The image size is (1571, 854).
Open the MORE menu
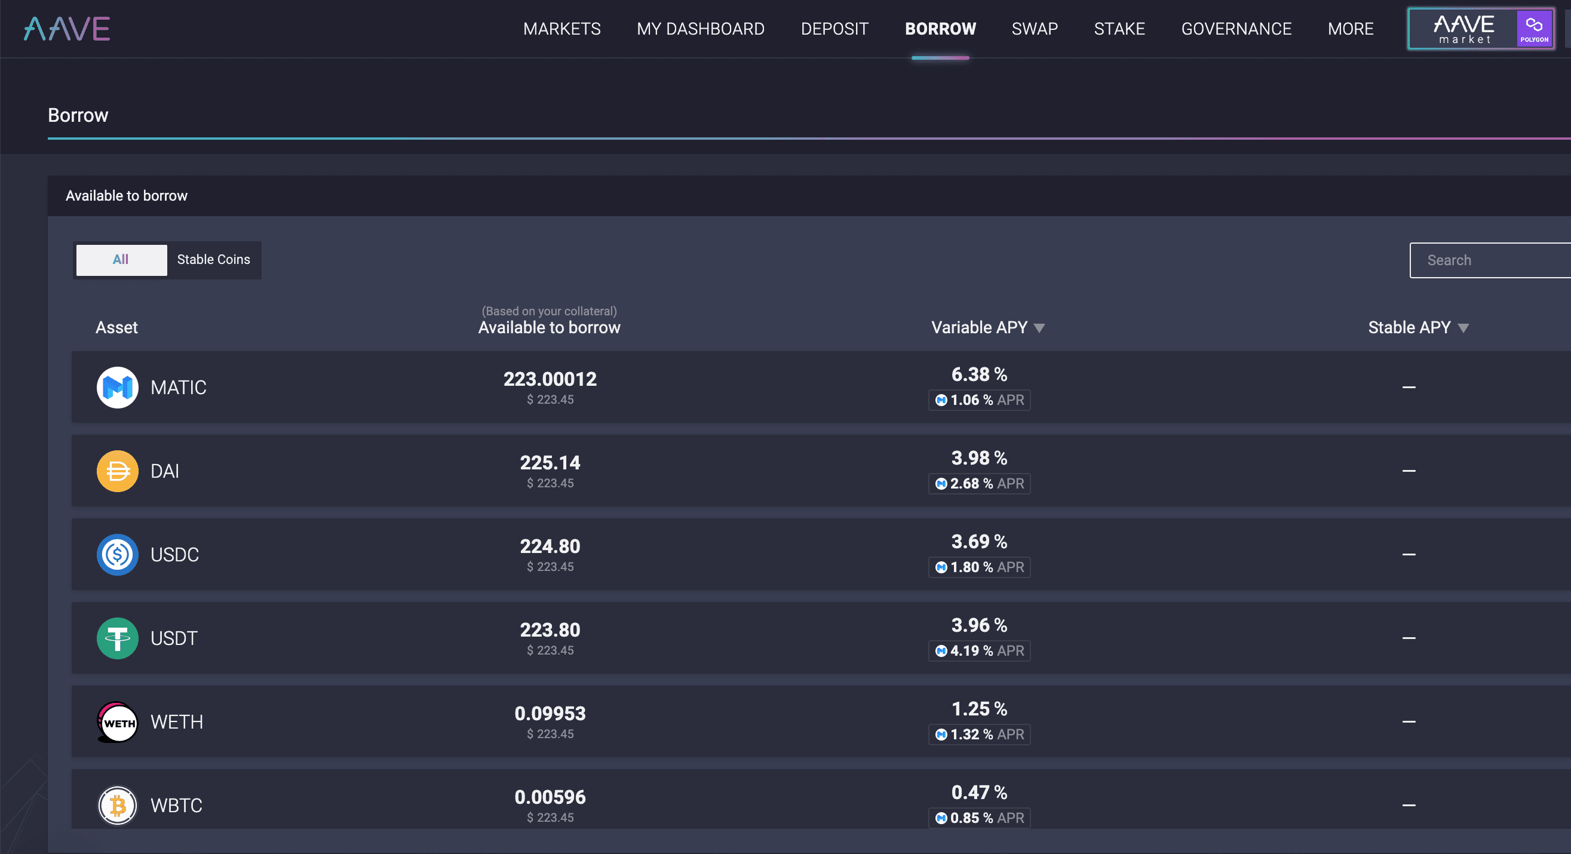[1350, 29]
